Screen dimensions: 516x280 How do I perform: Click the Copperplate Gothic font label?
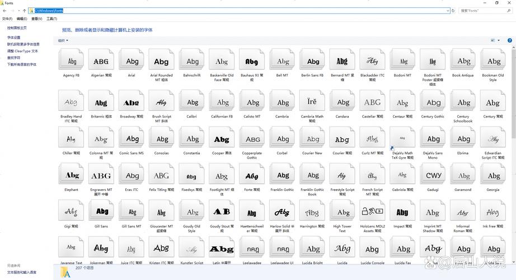(252, 156)
